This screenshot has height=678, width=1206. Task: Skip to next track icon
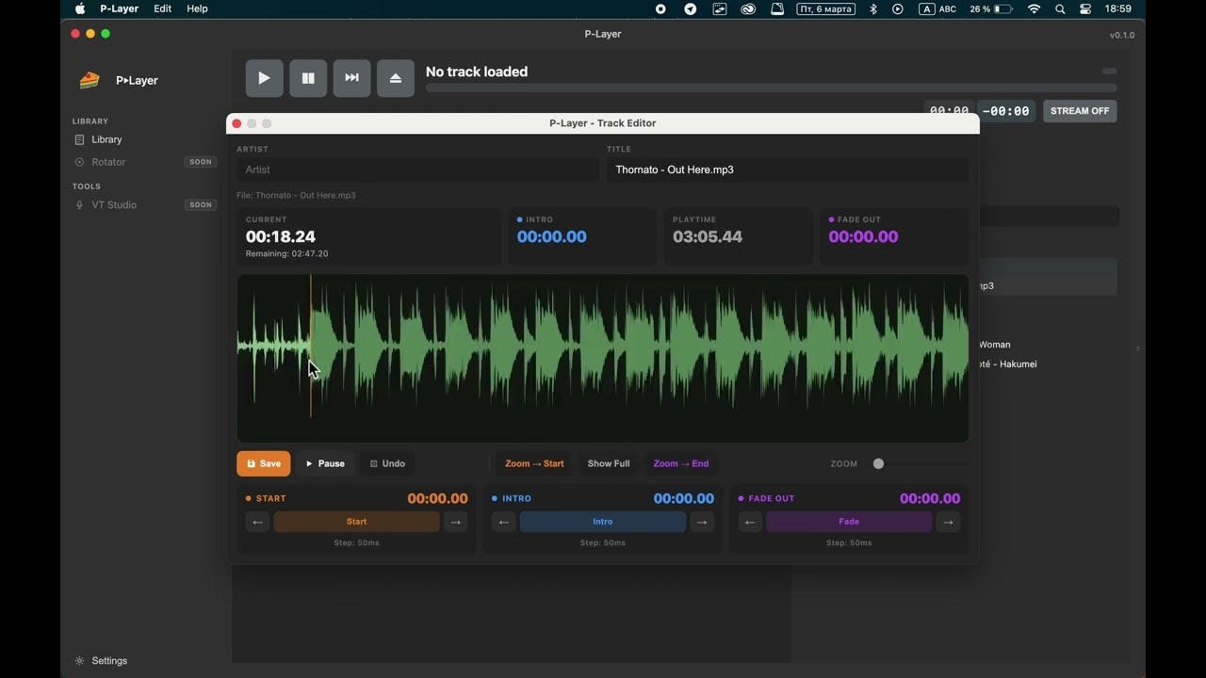351,78
